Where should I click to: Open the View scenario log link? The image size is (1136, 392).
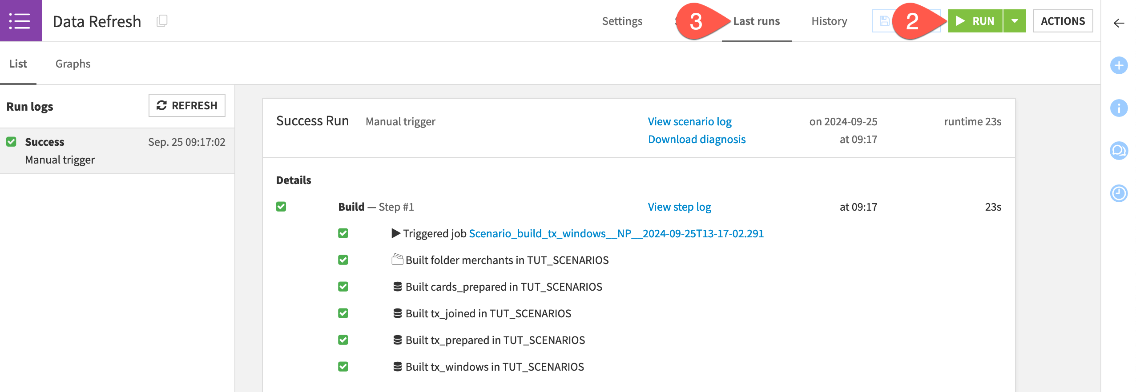click(x=689, y=121)
